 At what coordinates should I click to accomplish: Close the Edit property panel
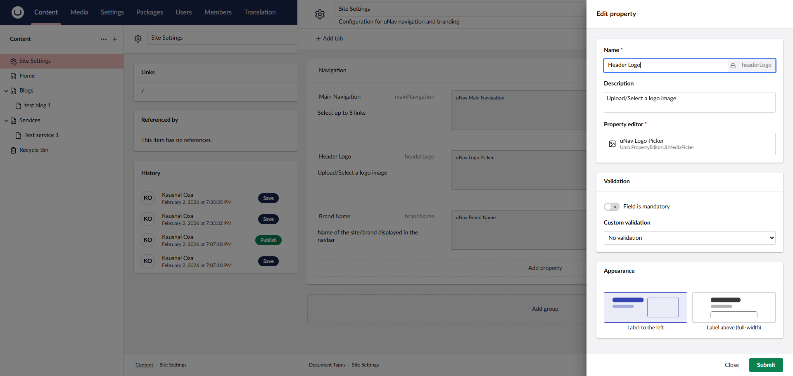pos(732,365)
